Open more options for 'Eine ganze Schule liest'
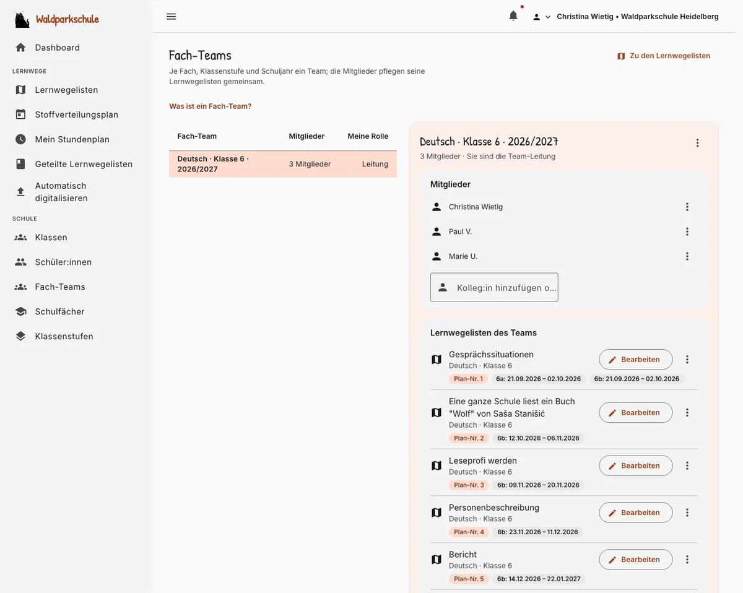The height and width of the screenshot is (593, 743). pos(687,413)
